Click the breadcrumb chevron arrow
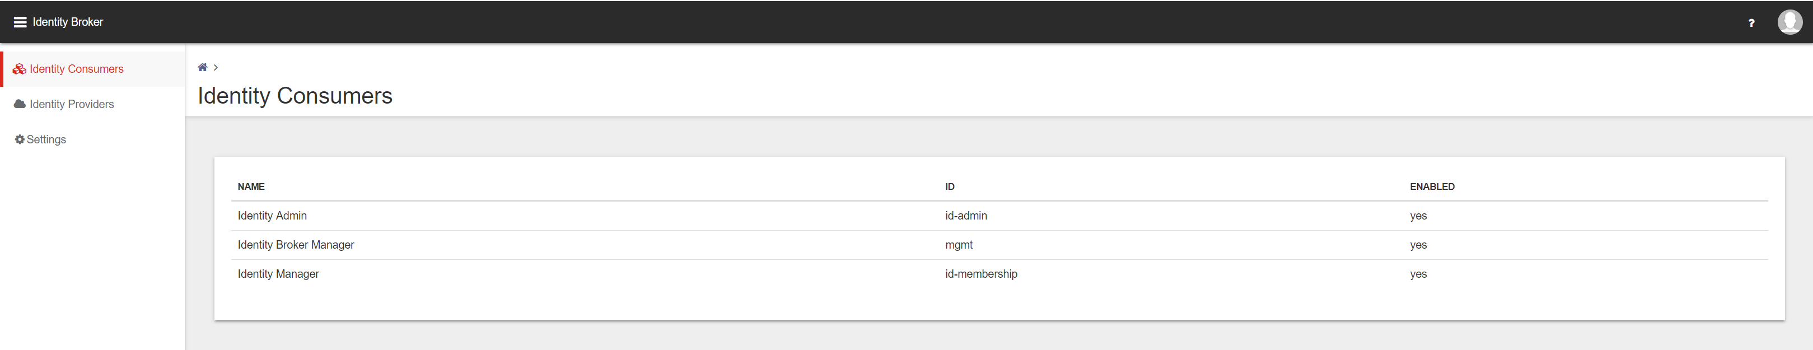The image size is (1813, 350). tap(216, 68)
